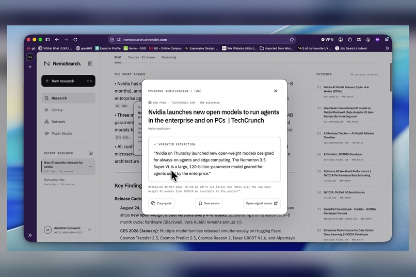Screen dimensions: 416x277
Task: Click the purple profile avatar in toolbar
Action: (x=377, y=40)
